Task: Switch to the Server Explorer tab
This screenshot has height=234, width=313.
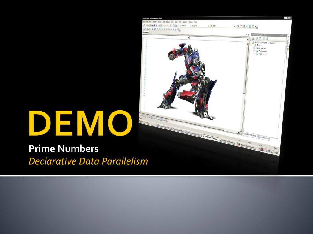Action: 263,138
